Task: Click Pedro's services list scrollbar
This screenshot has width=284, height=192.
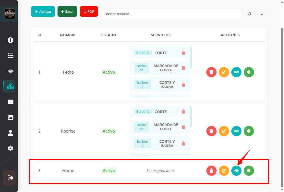Action: (x=191, y=58)
